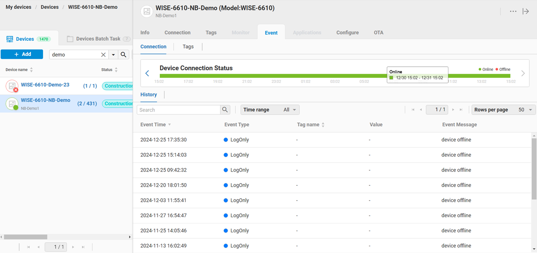
Task: Click the Add device button
Action: (22, 54)
